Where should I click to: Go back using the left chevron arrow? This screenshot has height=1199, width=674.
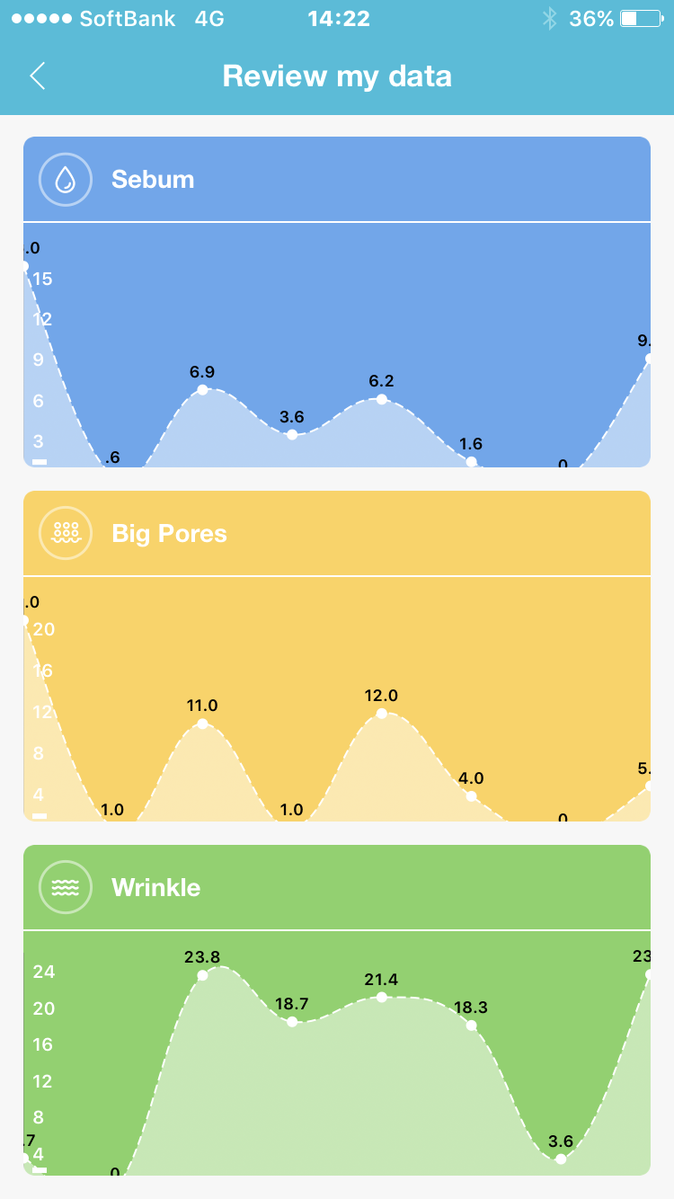pos(37,75)
